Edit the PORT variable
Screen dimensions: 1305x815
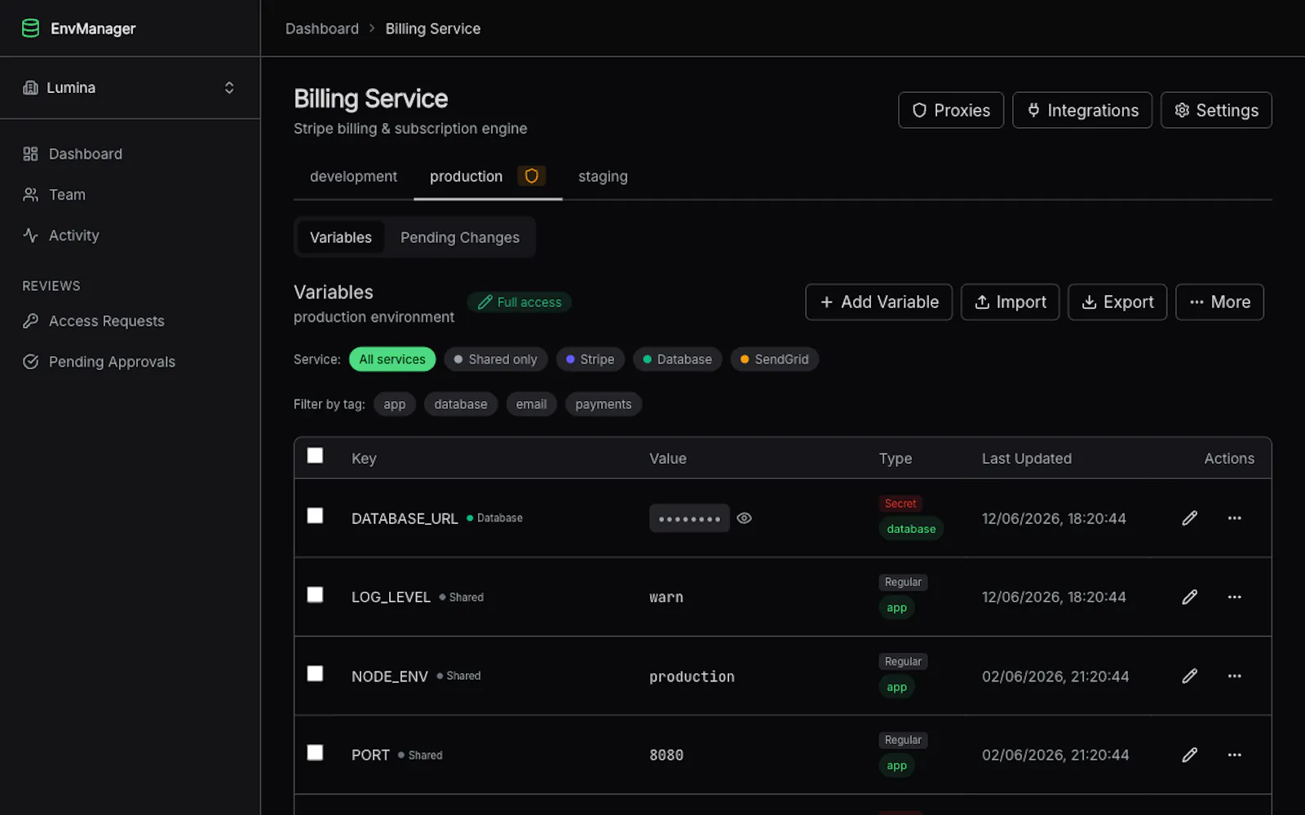[1190, 756]
